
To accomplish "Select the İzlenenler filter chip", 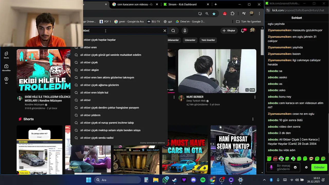I will click(x=190, y=40).
